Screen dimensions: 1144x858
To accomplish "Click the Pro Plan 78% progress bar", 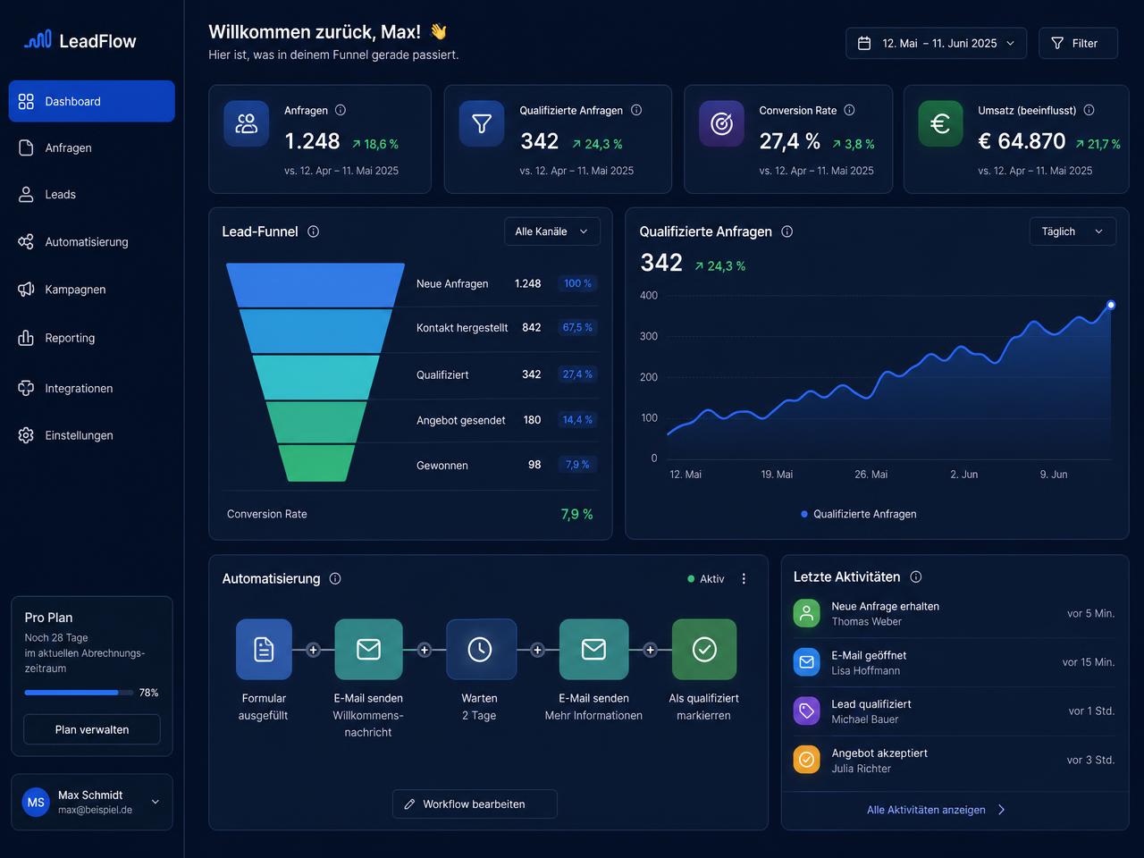I will [x=80, y=693].
